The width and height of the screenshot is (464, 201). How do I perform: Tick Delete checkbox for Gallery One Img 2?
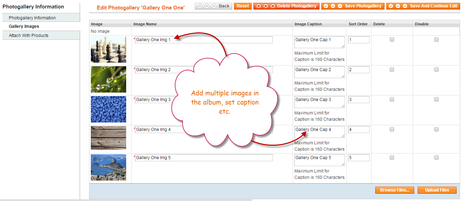click(x=392, y=70)
